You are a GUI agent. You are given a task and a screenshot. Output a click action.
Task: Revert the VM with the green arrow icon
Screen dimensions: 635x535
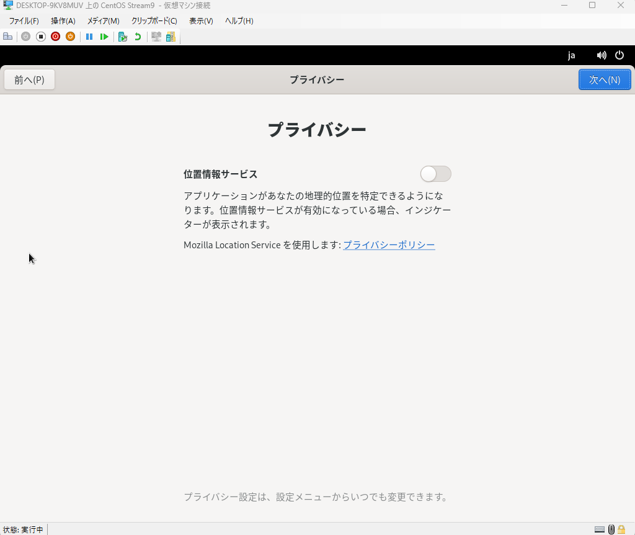138,37
